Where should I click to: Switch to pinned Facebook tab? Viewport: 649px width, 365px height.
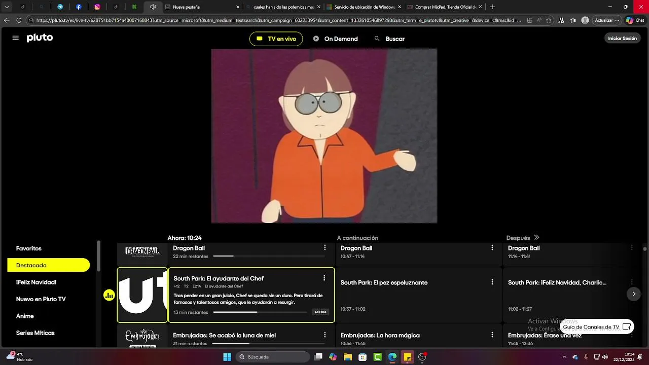point(79,7)
